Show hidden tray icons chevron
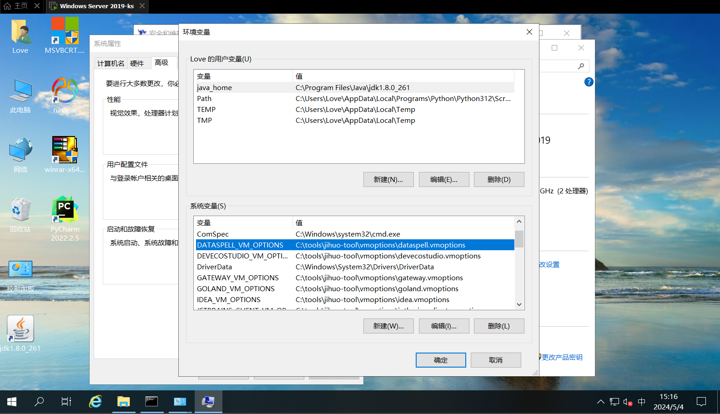Image resolution: width=720 pixels, height=414 pixels. click(x=601, y=402)
